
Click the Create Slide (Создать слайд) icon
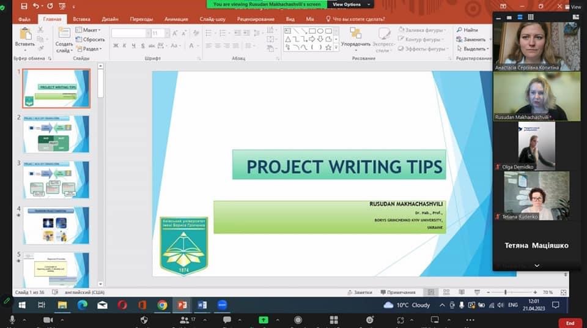point(64,37)
